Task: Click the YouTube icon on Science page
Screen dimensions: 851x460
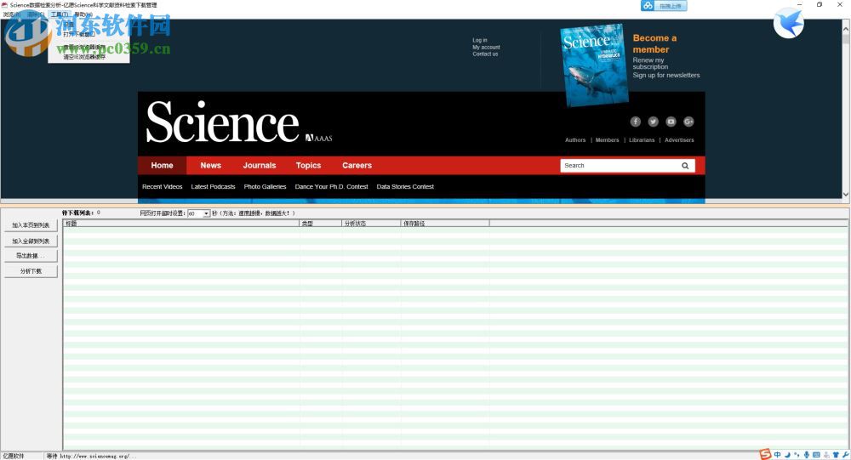Action: [671, 122]
